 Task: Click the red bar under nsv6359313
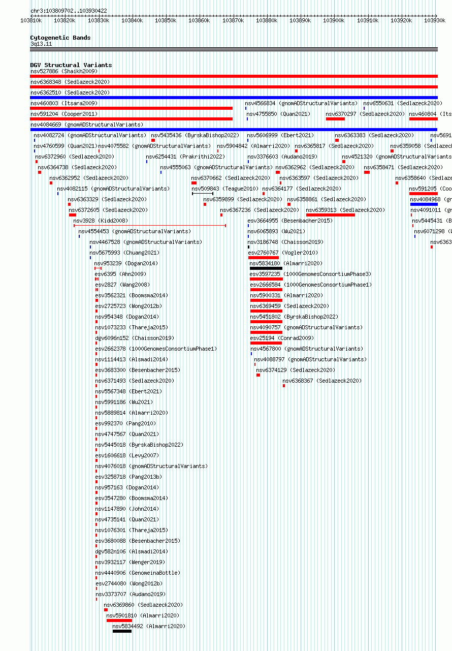(331, 215)
